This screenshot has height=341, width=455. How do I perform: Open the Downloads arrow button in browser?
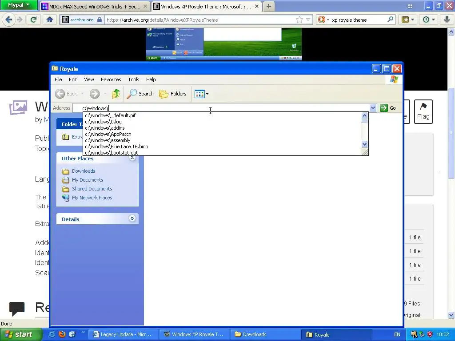pyautogui.click(x=447, y=20)
